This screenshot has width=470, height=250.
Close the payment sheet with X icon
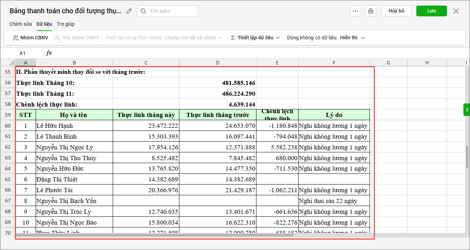[x=456, y=11]
